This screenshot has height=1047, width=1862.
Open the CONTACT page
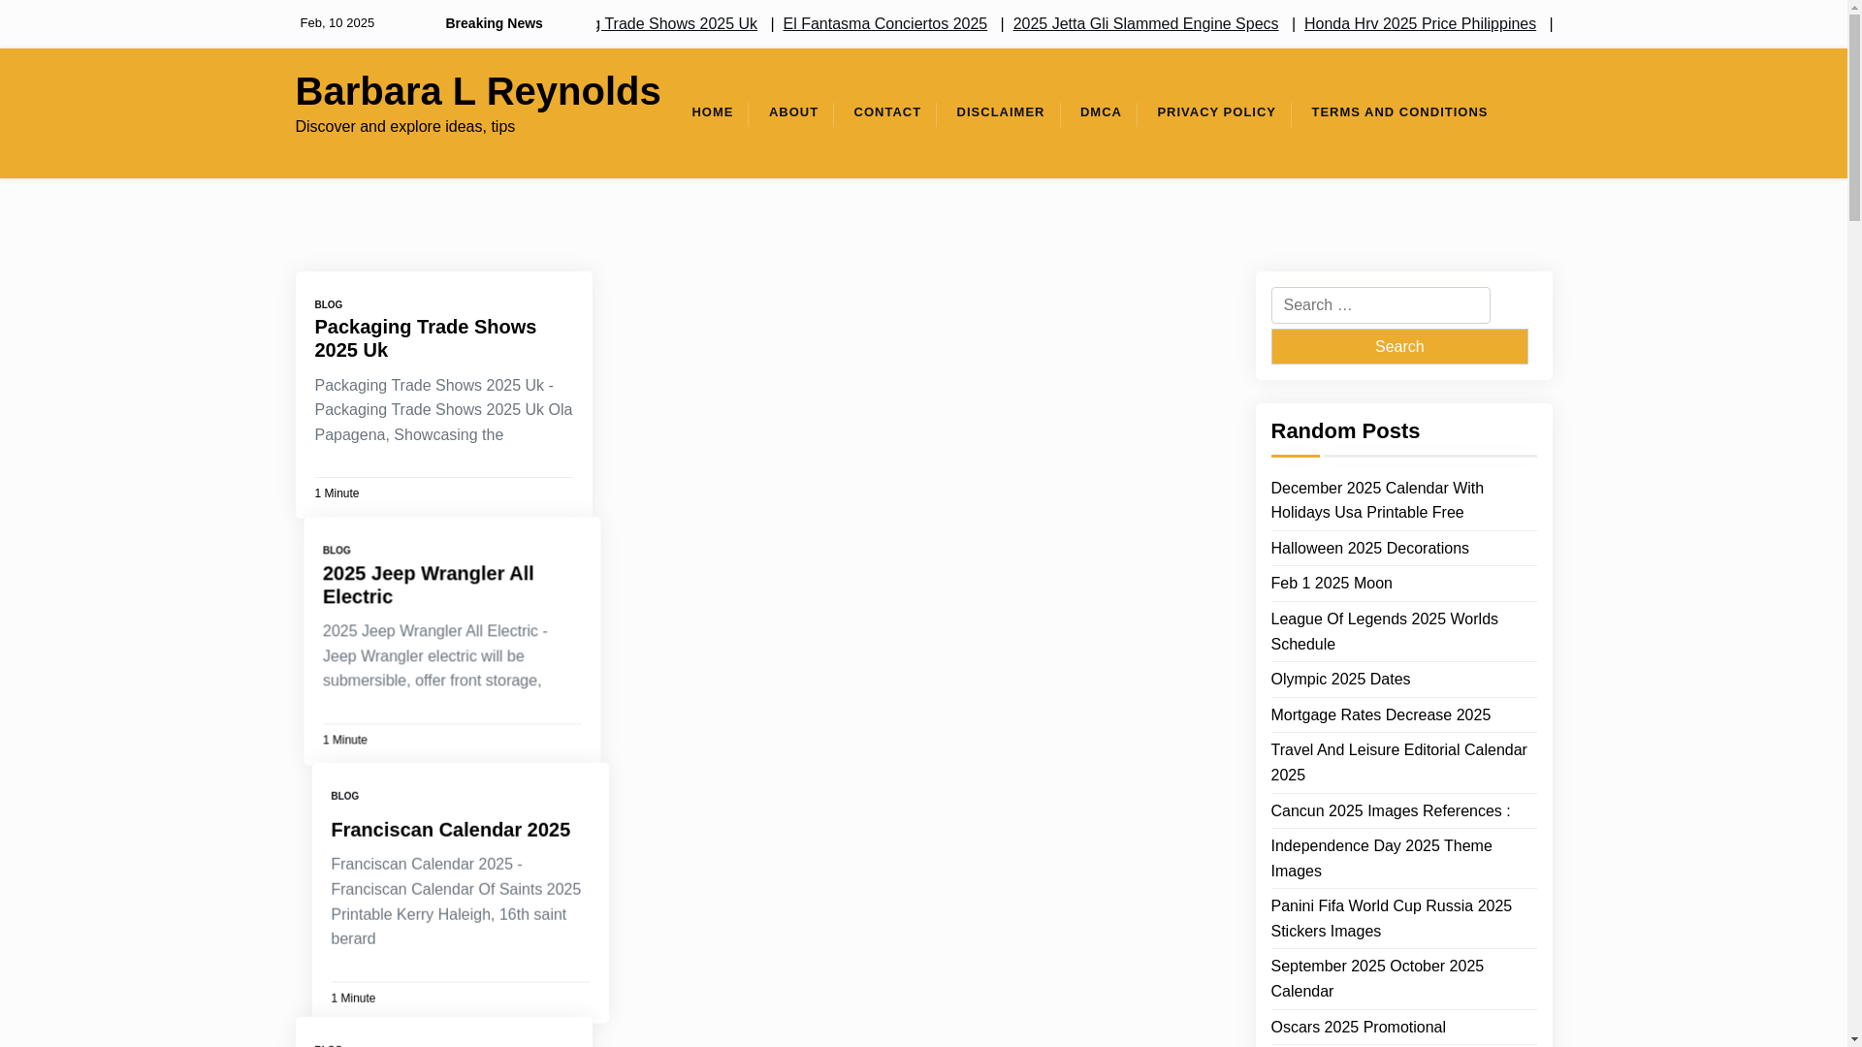pyautogui.click(x=887, y=112)
